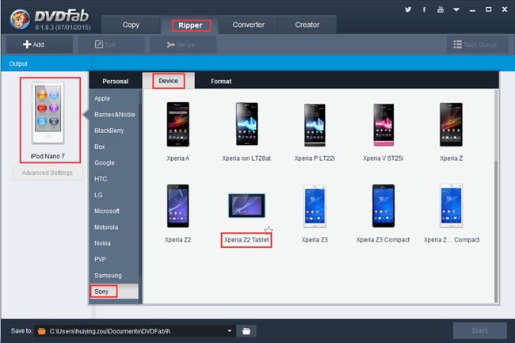Choose the Xperia ion LT28at device icon

point(246,124)
